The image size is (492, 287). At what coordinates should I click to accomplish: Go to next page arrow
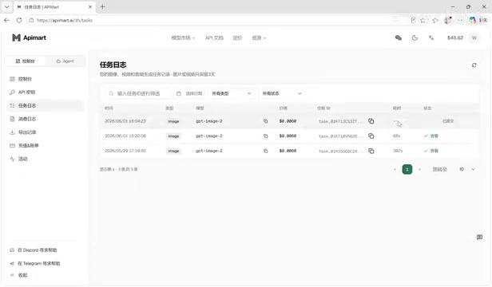coord(419,169)
